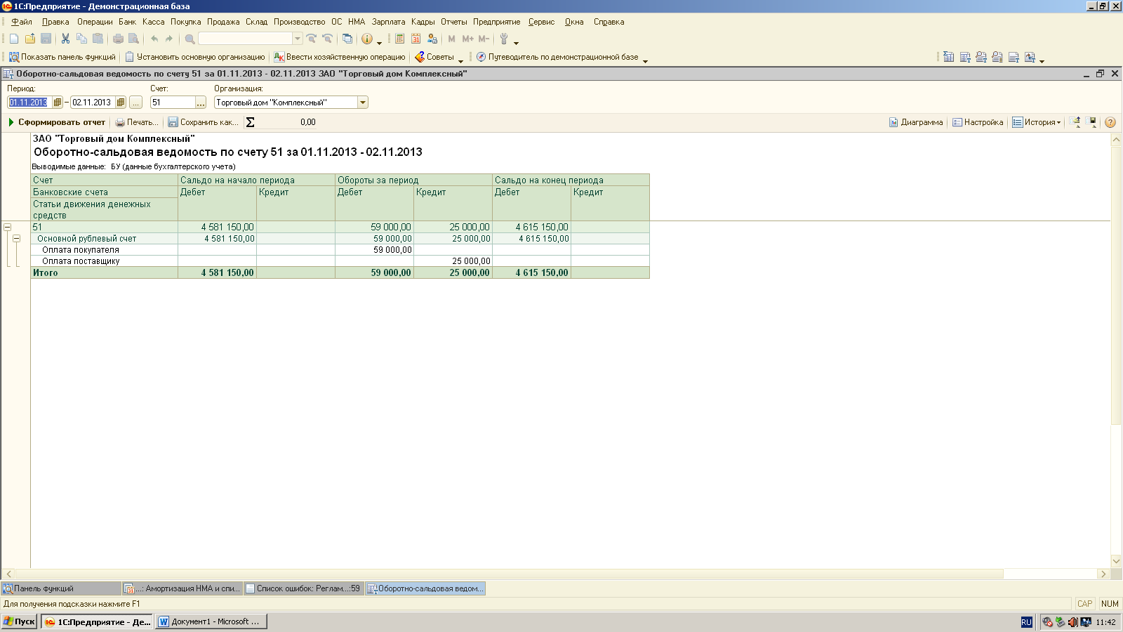Click the Оплата покупателя row
This screenshot has width=1123, height=632.
340,250
